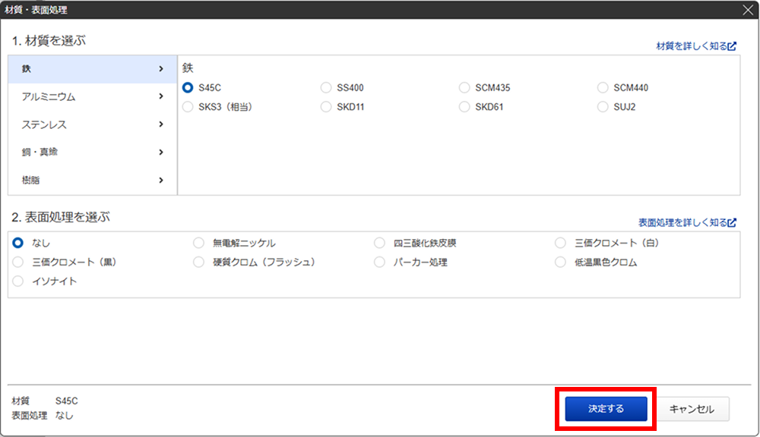Choose SKD11 material radio button
This screenshot has height=437, width=760.
326,107
